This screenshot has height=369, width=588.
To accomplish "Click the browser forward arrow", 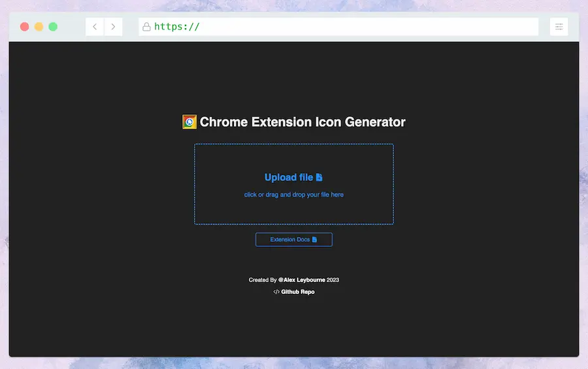I will click(113, 27).
